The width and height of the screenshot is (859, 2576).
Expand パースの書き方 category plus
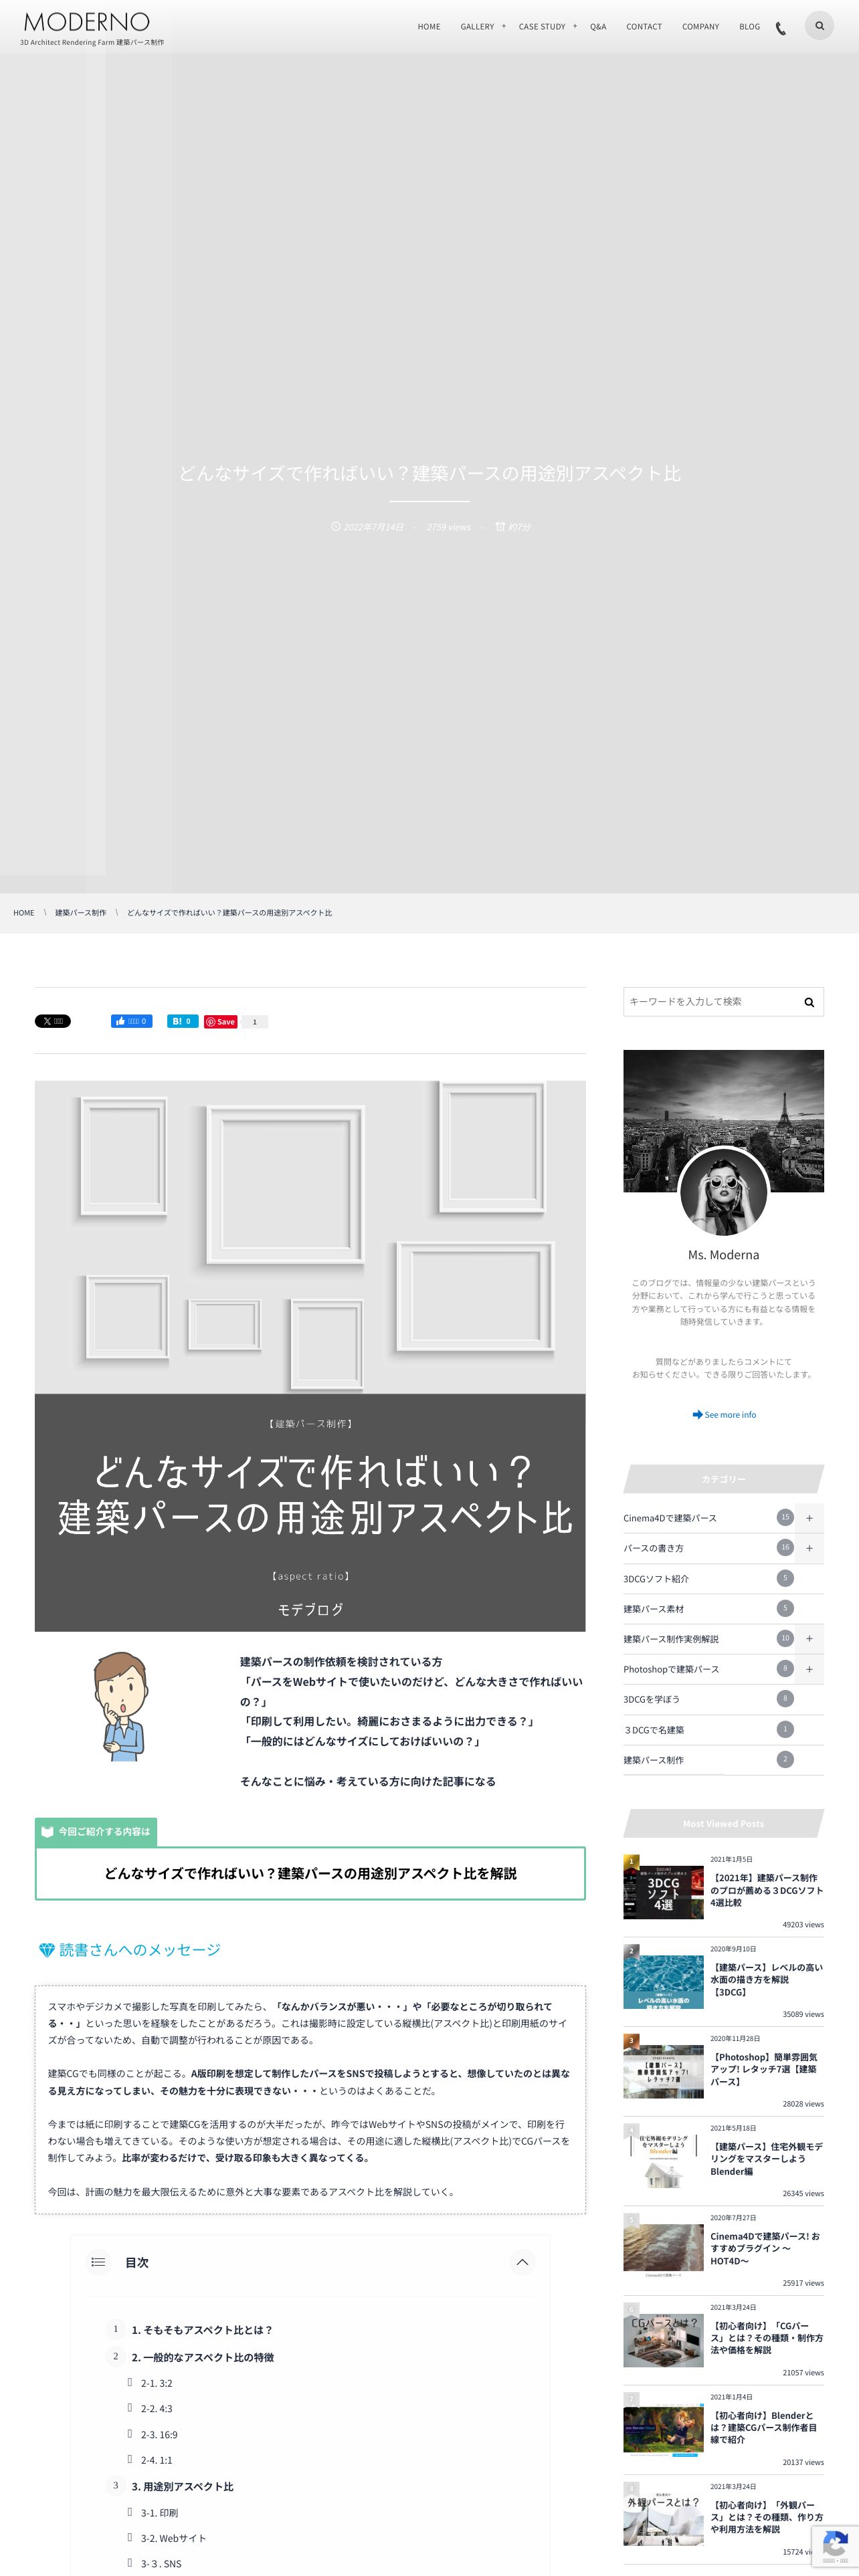point(809,1548)
